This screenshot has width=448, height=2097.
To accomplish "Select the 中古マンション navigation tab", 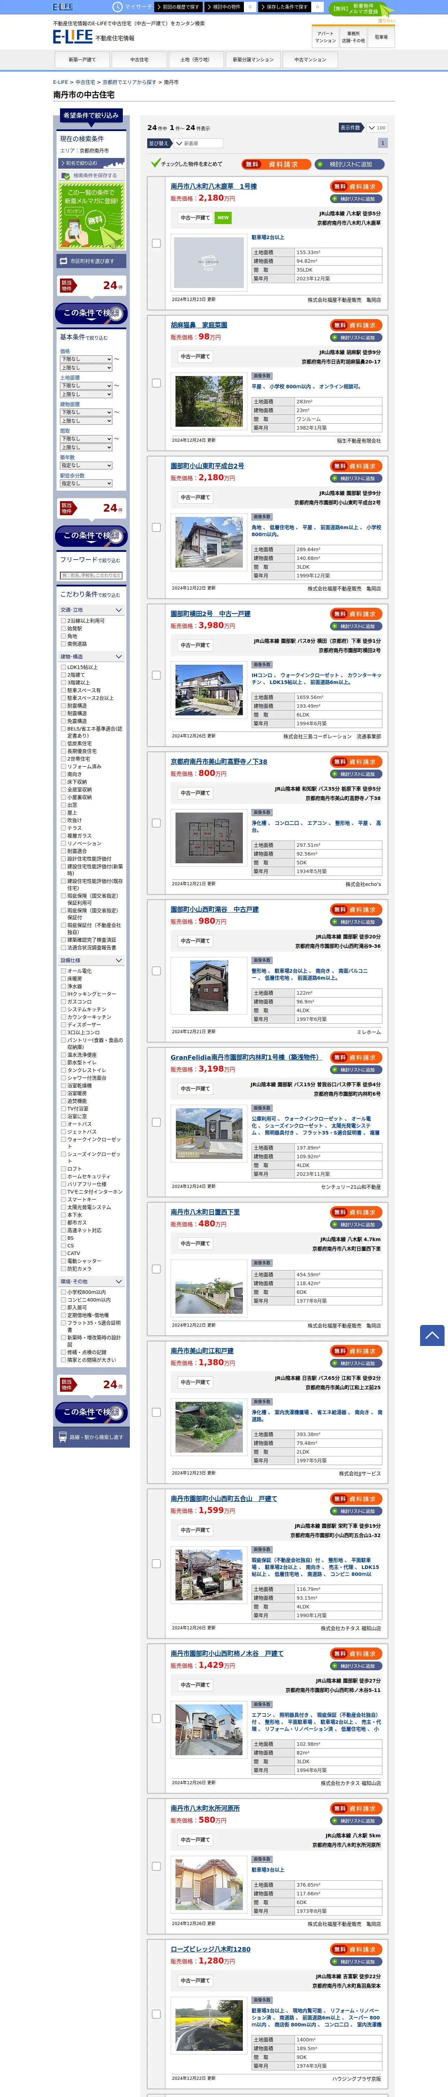I will pyautogui.click(x=310, y=59).
